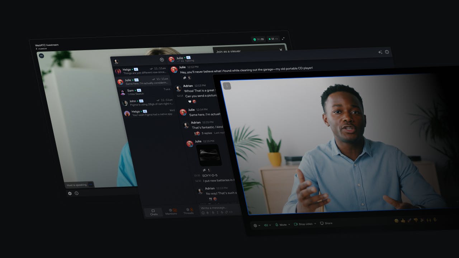Open the info icon in chat header

[387, 52]
